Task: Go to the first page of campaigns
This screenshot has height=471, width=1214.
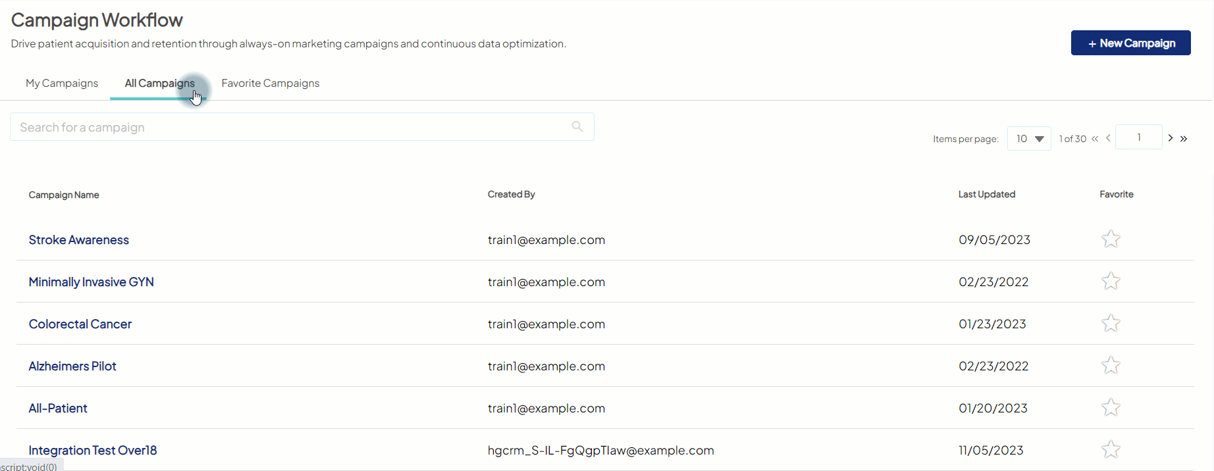Action: (x=1095, y=138)
